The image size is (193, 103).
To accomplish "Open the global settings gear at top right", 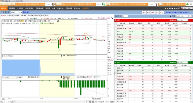I will coord(191,4).
